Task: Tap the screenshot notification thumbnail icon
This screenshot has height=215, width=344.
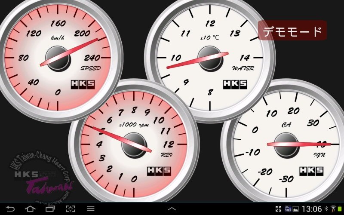Action: 288,209
